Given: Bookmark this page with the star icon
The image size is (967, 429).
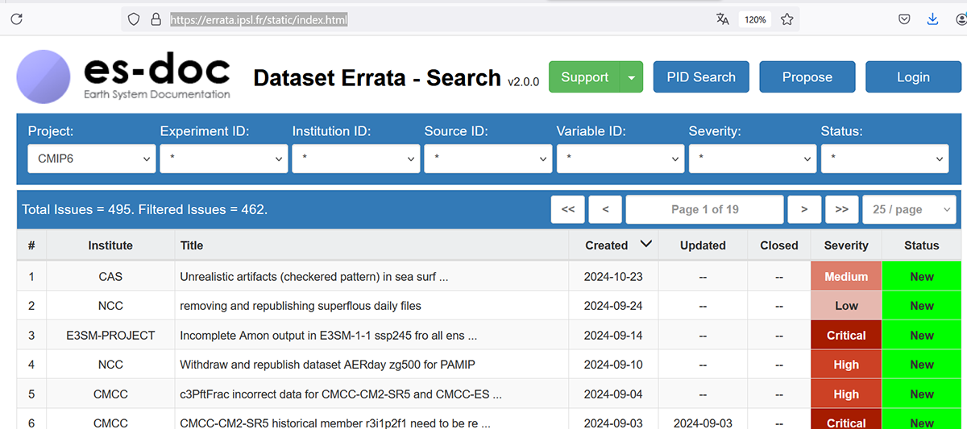Looking at the screenshot, I should (x=787, y=19).
